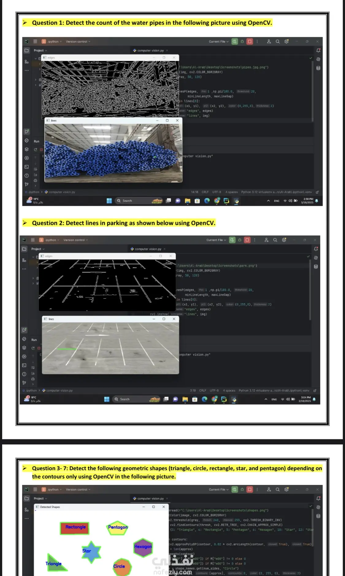Click the 14:18 caret position in the pipes screenshot status bar
Viewport: 345px width, 576px height.
coord(194,192)
